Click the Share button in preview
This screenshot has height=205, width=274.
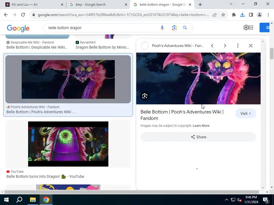coord(198,137)
